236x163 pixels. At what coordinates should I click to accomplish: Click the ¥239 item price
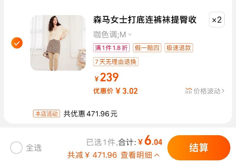106,78
